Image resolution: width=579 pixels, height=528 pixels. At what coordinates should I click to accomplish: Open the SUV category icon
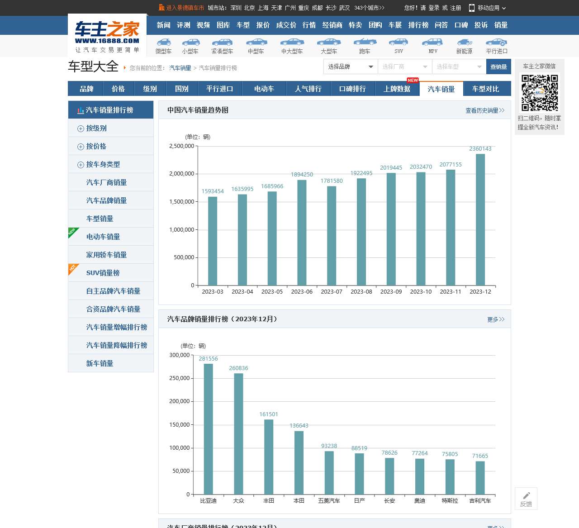[399, 42]
